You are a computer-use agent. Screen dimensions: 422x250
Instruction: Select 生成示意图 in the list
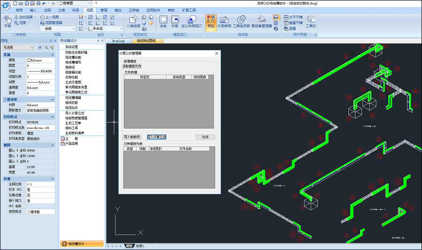(x=73, y=83)
